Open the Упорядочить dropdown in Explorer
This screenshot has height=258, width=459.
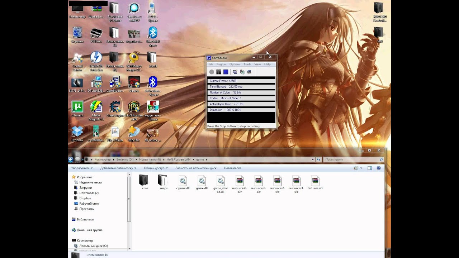pos(82,168)
